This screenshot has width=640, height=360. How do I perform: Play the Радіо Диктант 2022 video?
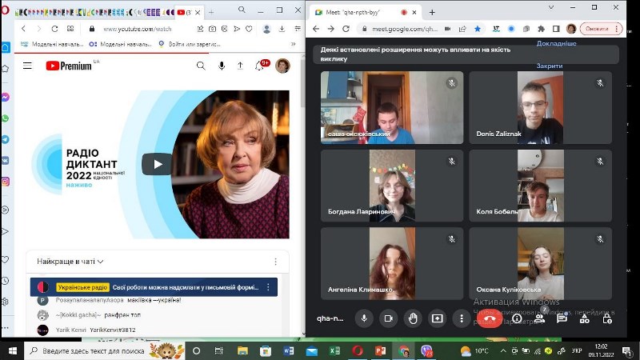tap(157, 164)
